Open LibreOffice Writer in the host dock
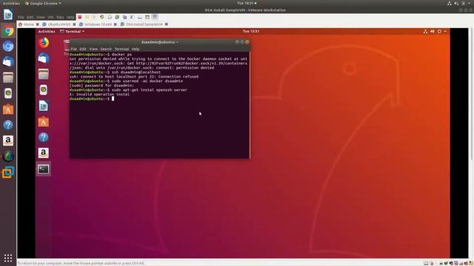The image size is (474, 266). tap(8, 15)
